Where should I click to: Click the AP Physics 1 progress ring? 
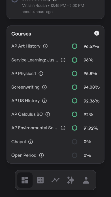tap(74, 74)
